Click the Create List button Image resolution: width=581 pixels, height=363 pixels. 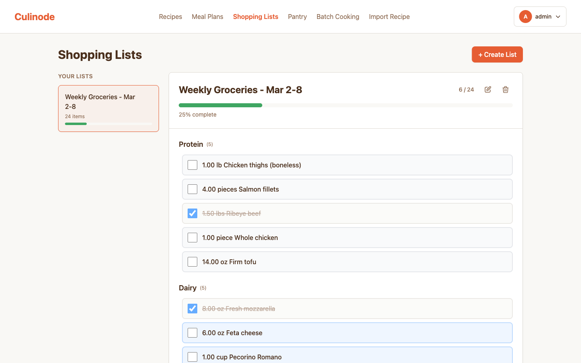click(497, 54)
